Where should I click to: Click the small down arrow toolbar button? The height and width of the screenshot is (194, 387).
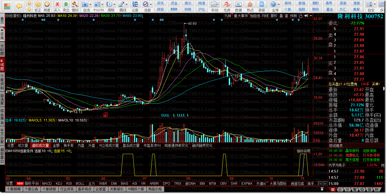tap(29, 10)
